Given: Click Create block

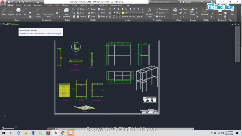Looking at the screenshot, I should pyautogui.click(x=184, y=9).
